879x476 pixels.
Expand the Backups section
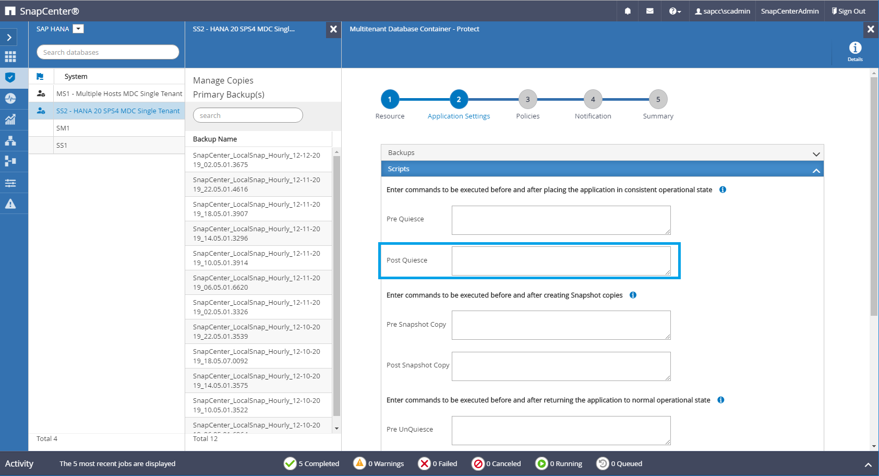pos(602,152)
